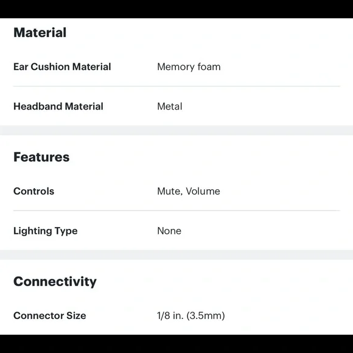Click the Features section heading
The height and width of the screenshot is (353, 353).
point(41,157)
